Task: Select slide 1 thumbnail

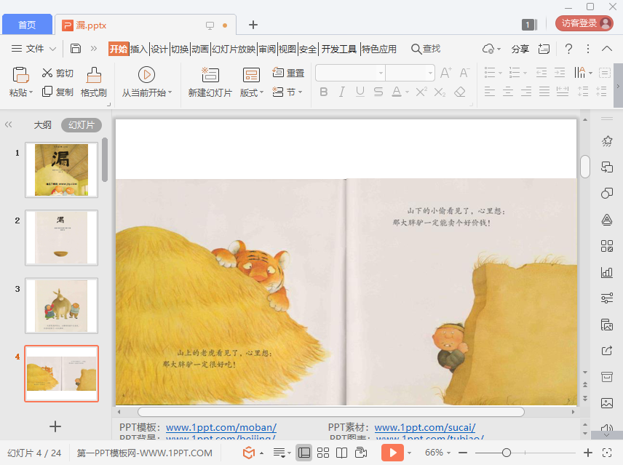Action: pyautogui.click(x=62, y=170)
